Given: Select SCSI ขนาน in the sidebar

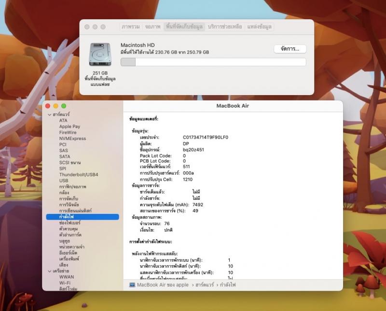Looking at the screenshot, I should pyautogui.click(x=70, y=163).
